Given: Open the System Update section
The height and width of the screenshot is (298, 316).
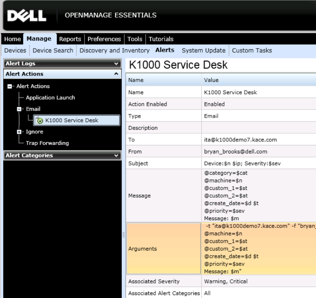Looking at the screenshot, I should (x=203, y=50).
